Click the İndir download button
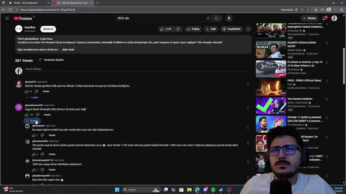The height and width of the screenshot is (194, 346). click(211, 29)
